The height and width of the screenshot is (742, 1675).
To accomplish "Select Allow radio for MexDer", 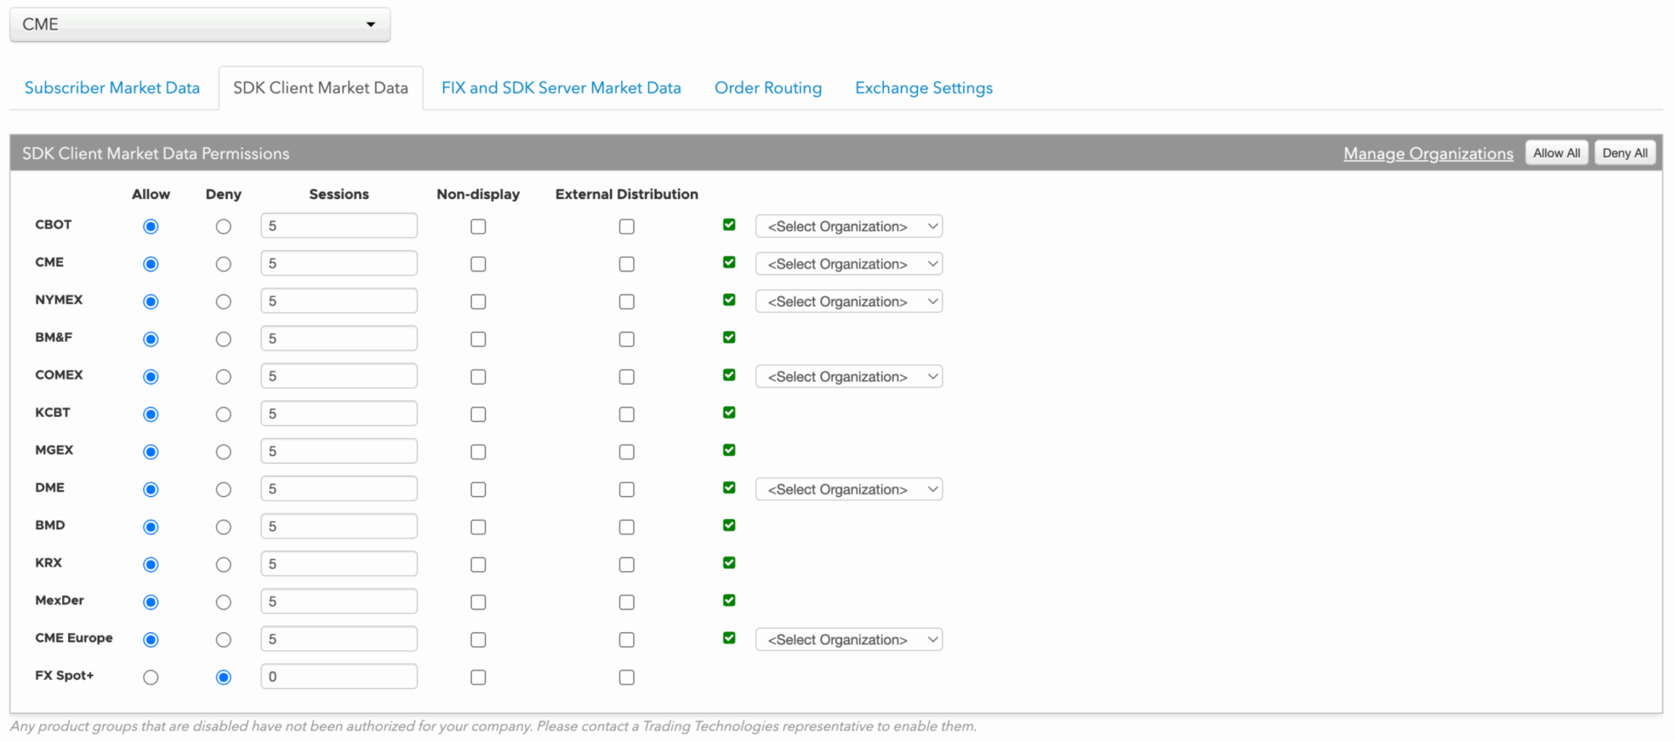I will point(151,602).
